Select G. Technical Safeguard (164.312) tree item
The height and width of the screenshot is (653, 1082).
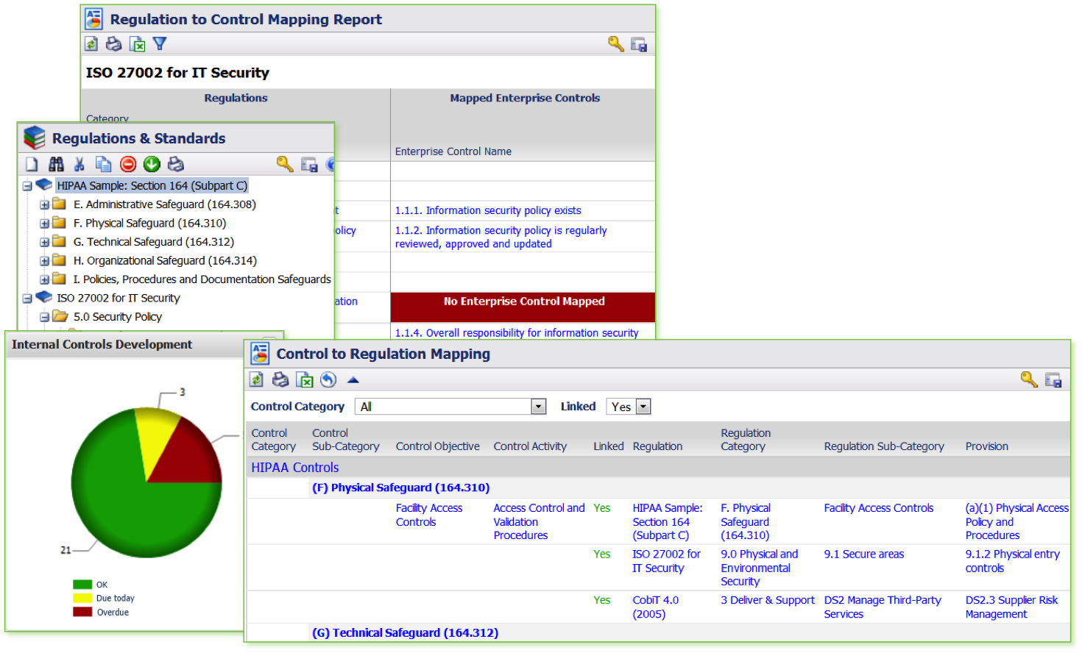coord(153,242)
